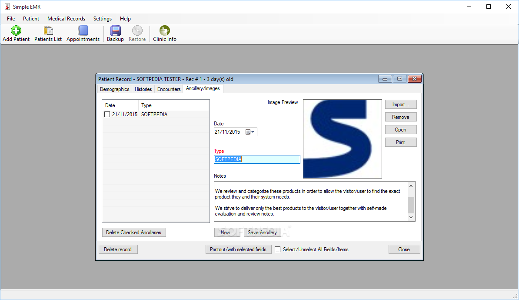Click Printout/with selected fields button

pyautogui.click(x=238, y=249)
